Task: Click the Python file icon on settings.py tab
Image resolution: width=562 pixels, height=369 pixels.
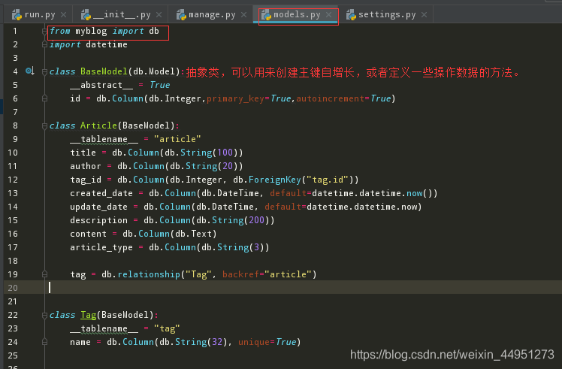Action: [x=351, y=15]
